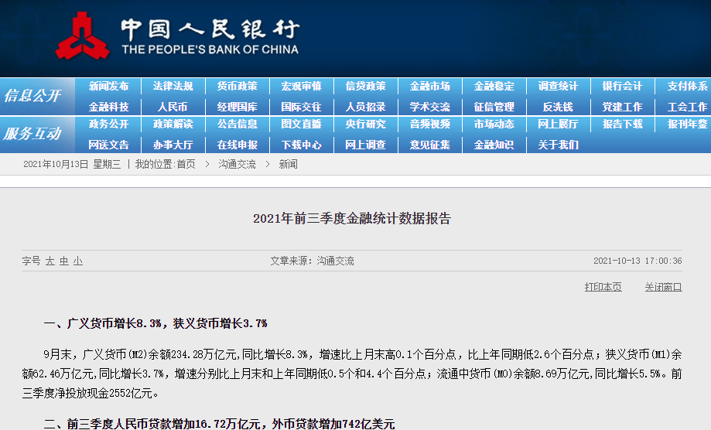Open 在线申报 menu item

click(238, 145)
